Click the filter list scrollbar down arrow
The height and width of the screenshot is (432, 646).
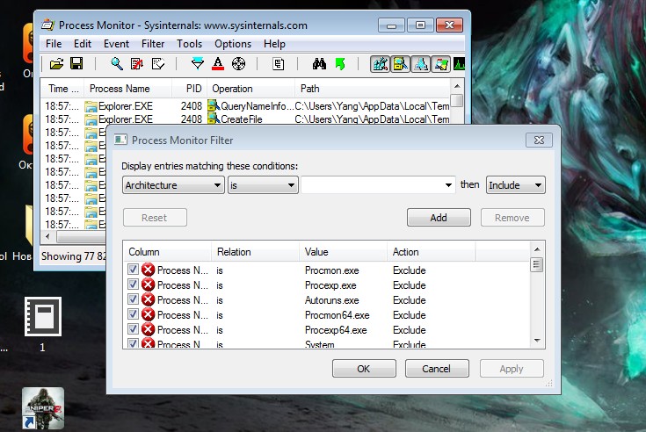(537, 341)
